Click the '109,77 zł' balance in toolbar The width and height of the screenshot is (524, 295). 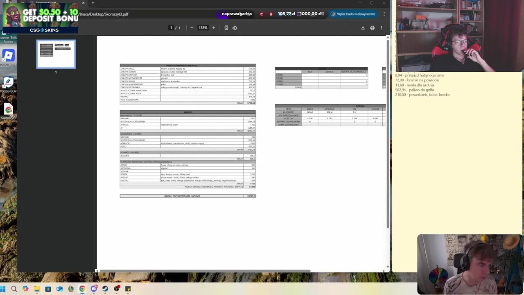coord(286,14)
